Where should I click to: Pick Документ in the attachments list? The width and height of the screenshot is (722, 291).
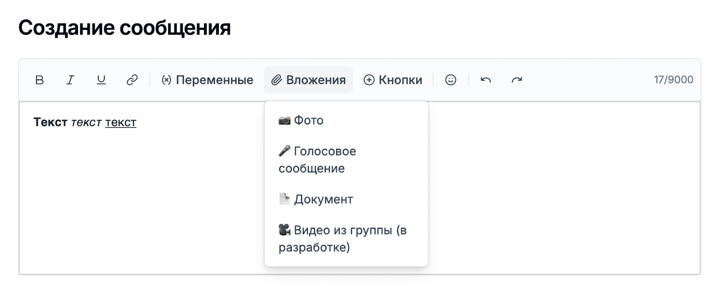pyautogui.click(x=346, y=199)
